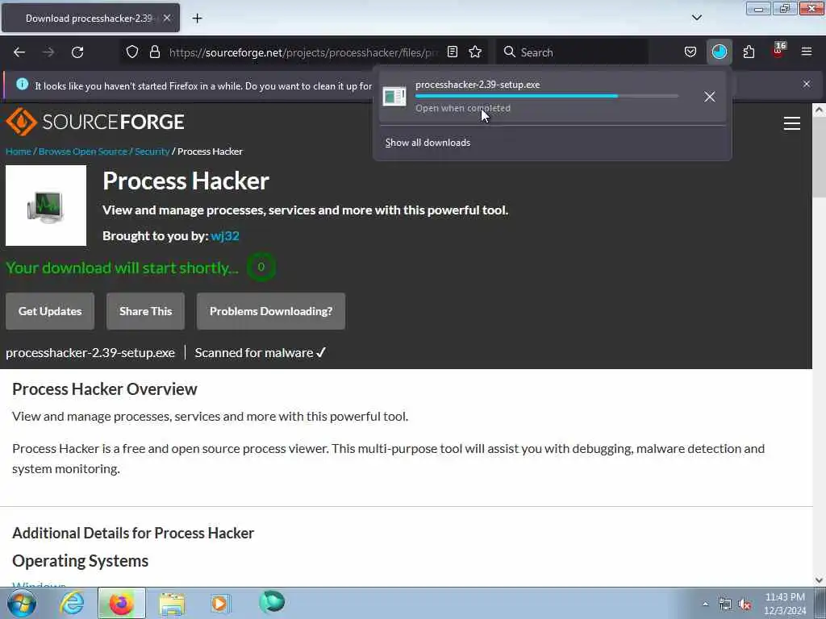Open a new tab with the plus button
Viewport: 826px width, 619px height.
197,19
